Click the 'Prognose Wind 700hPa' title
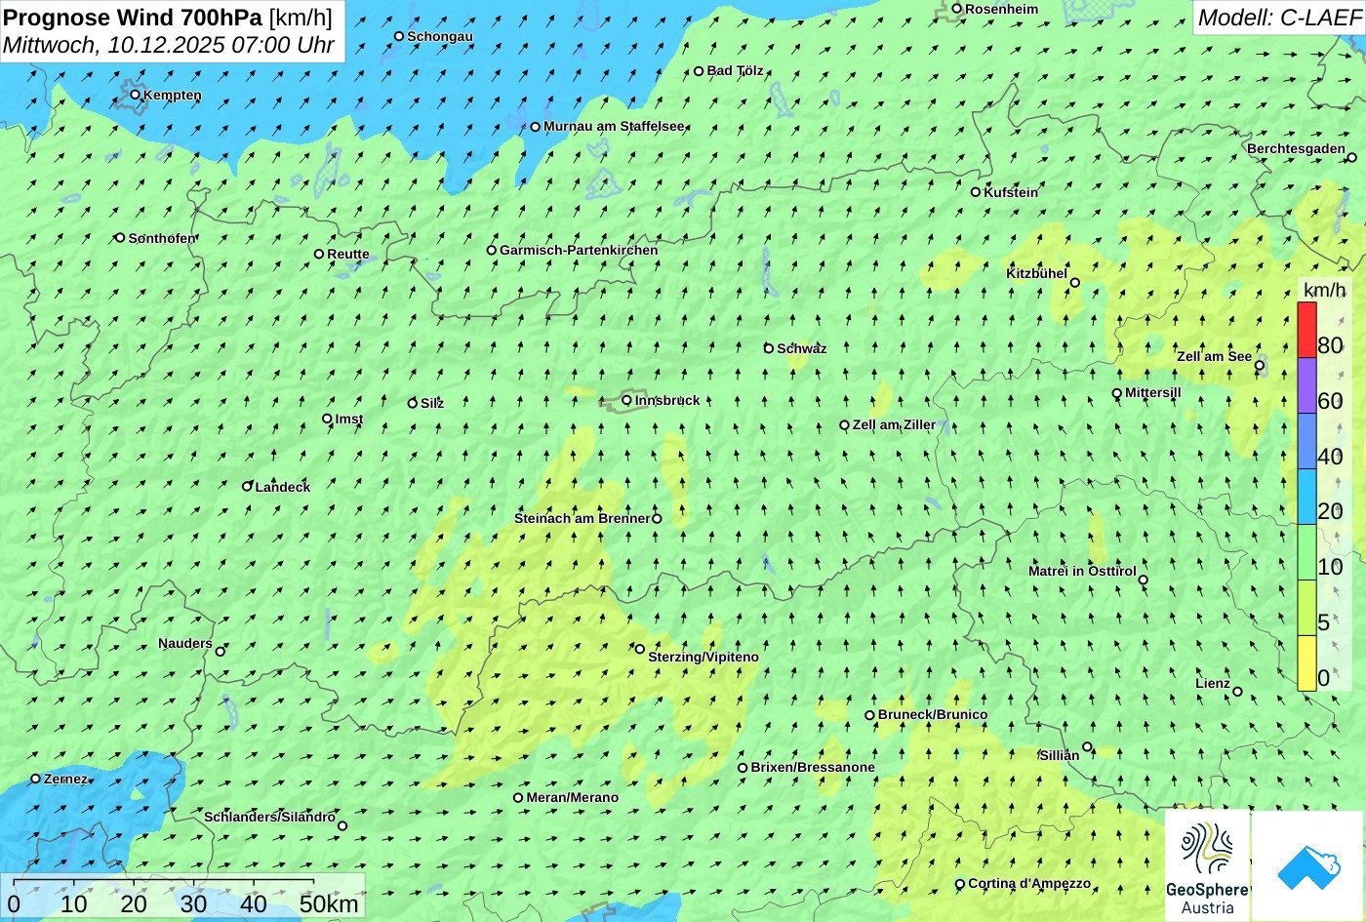Image resolution: width=1366 pixels, height=922 pixels. coord(133,17)
